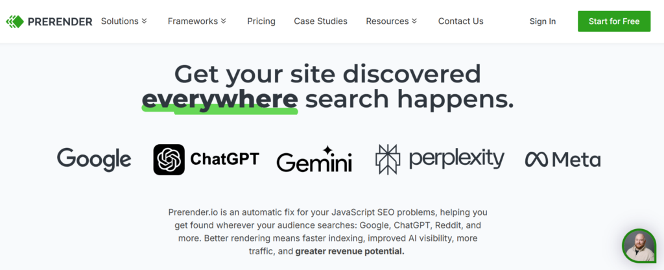This screenshot has width=664, height=270.
Task: Click the Meta logo
Action: [562, 159]
